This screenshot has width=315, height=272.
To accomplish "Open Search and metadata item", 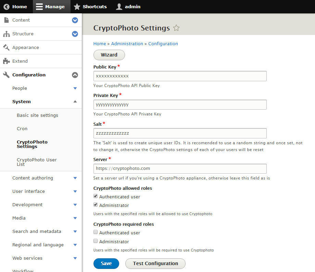I will click(x=37, y=232).
